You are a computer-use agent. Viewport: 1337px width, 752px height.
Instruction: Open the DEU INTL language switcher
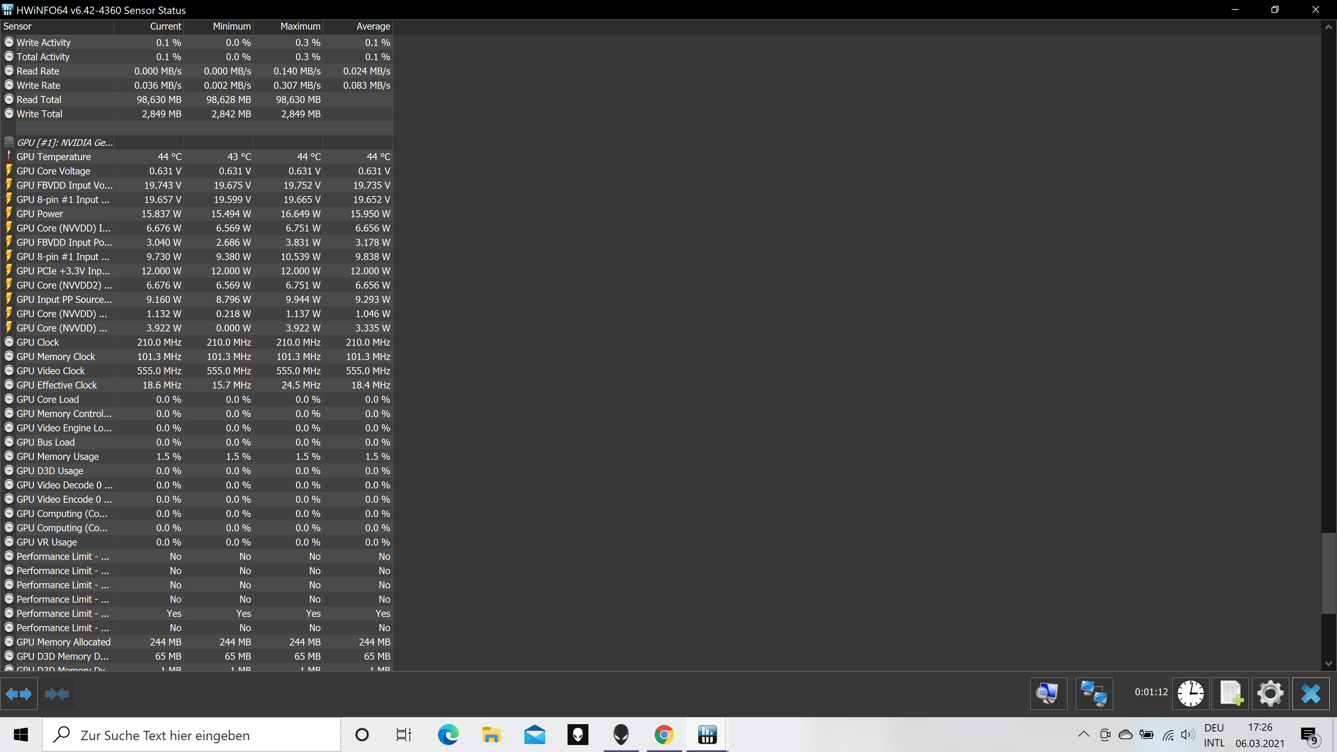[x=1214, y=735]
